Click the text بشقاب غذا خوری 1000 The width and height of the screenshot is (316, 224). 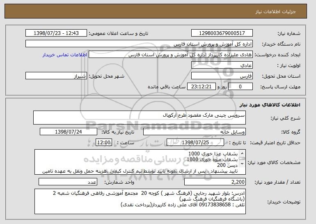213,154
